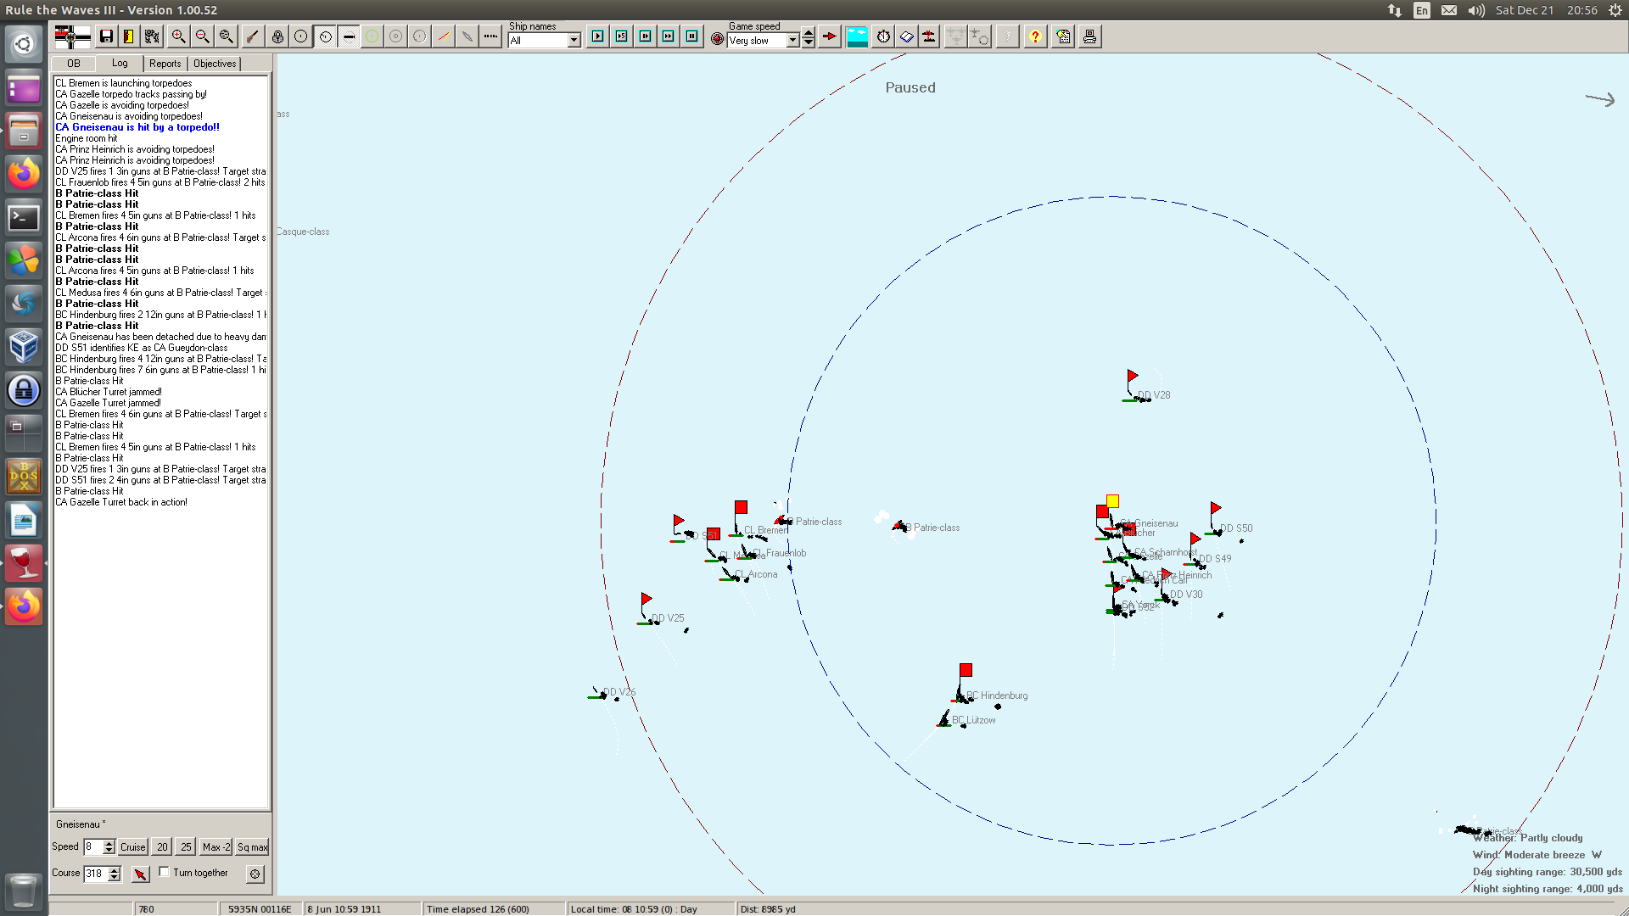Click the notes document toolbar icon
Screen dimensions: 1629x916
1064,36
